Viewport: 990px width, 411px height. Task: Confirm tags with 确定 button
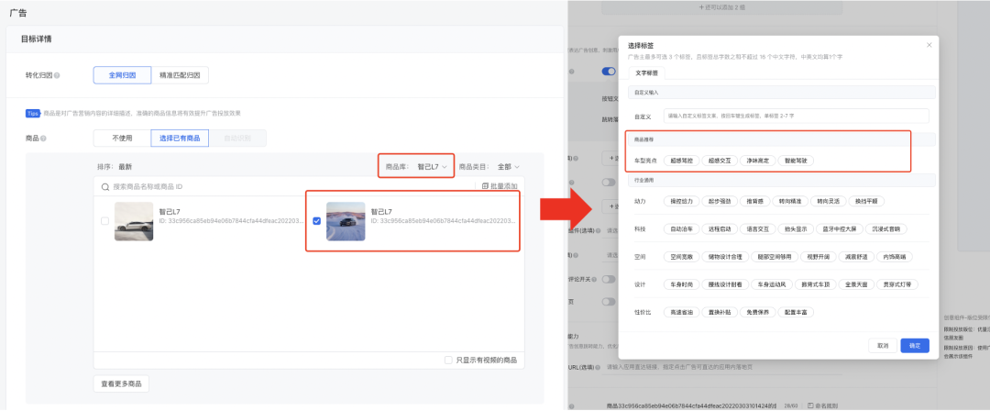pyautogui.click(x=915, y=345)
